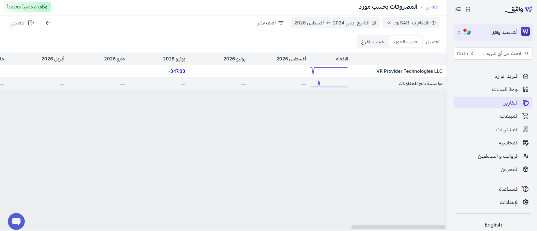Open Purchases (المشتريات) receipt icon
This screenshot has width=537, height=231.
coord(525,130)
